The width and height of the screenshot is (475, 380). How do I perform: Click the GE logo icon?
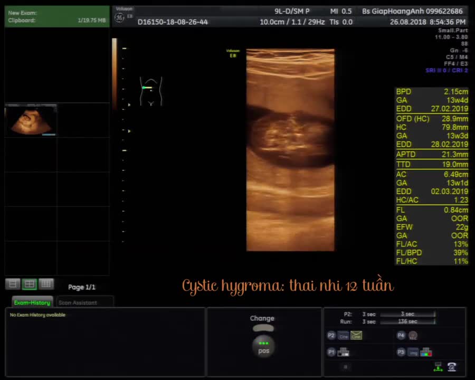119,17
